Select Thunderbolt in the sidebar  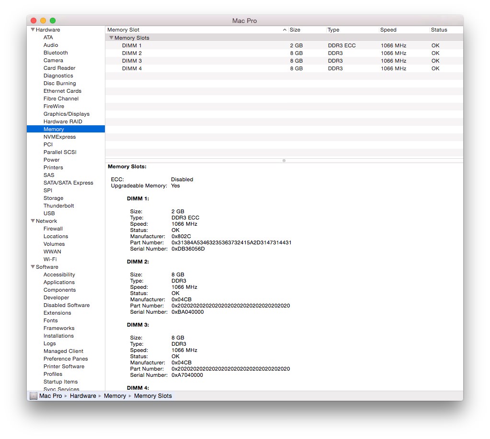[x=59, y=206]
